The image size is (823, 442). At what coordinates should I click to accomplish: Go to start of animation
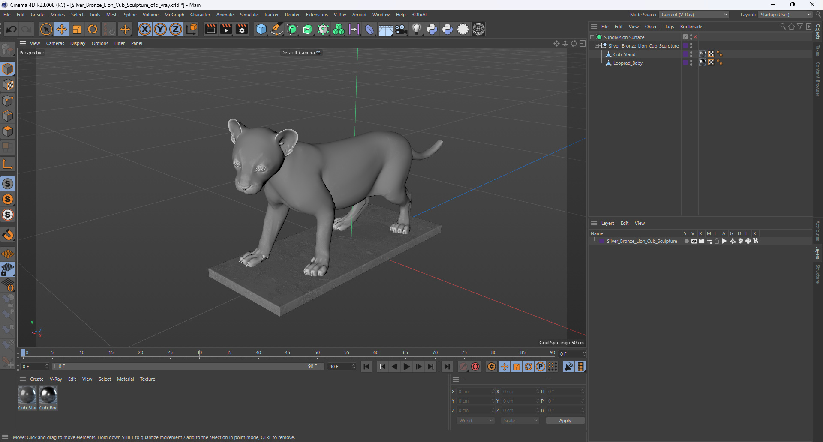[366, 367]
